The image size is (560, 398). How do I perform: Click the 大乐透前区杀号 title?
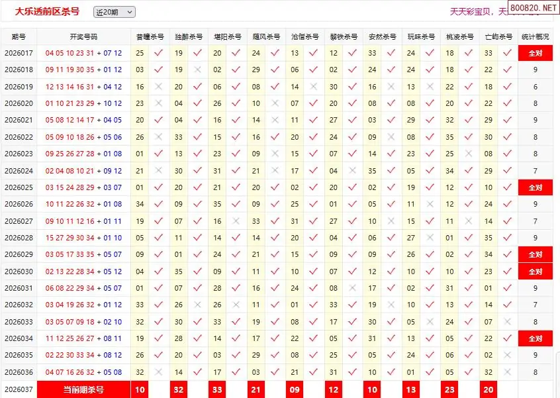point(47,12)
